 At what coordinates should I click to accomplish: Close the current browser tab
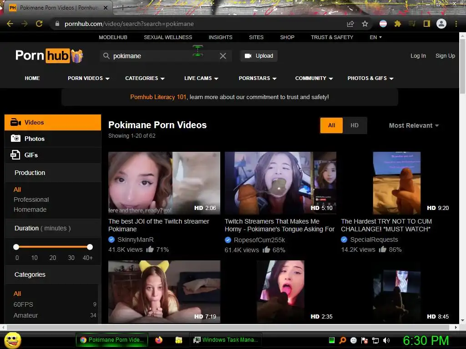click(106, 8)
